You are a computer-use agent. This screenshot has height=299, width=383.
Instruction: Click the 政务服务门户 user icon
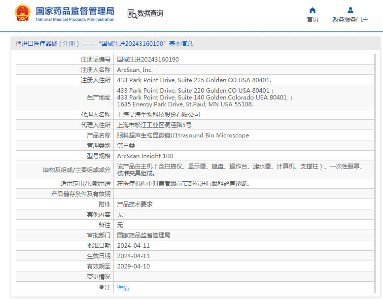click(x=350, y=10)
